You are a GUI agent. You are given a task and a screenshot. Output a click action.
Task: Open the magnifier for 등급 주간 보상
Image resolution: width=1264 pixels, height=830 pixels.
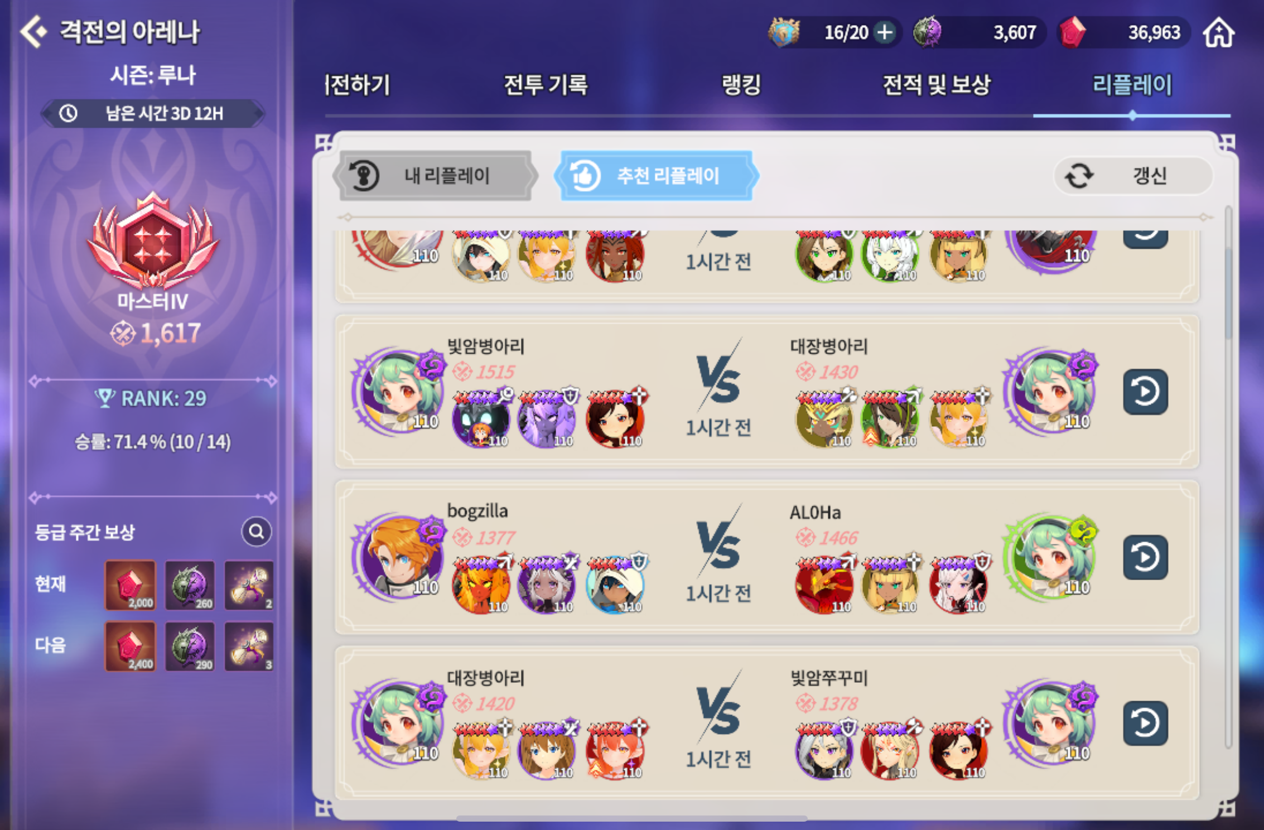[x=256, y=531]
